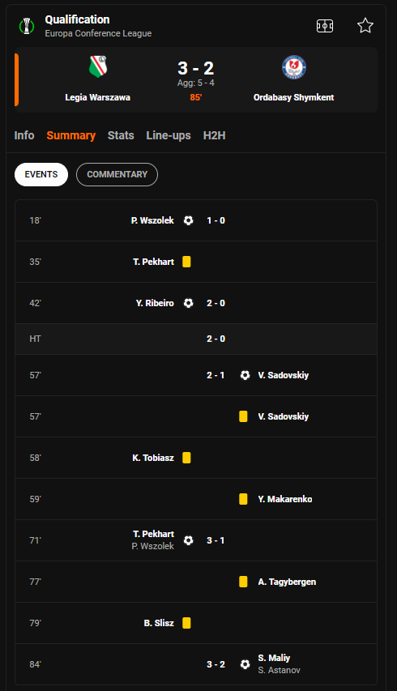Screen dimensions: 397x691
Task: Click the Qualification competition title
Action: click(x=77, y=19)
